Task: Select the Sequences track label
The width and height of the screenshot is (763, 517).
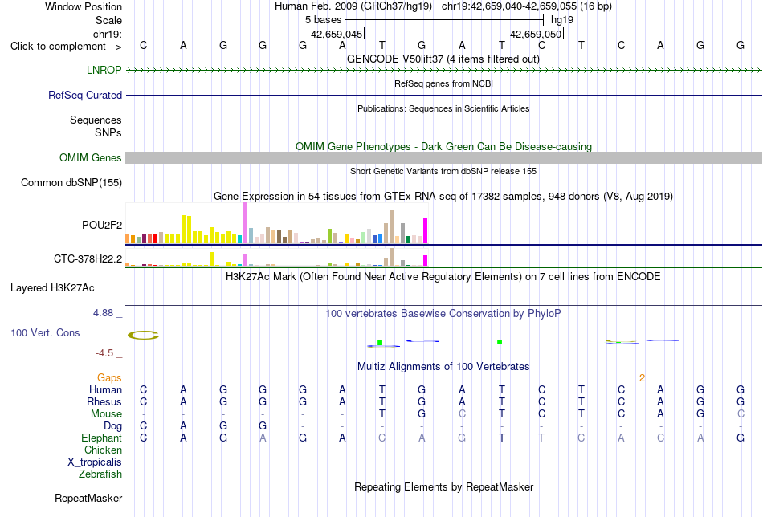Action: pos(96,120)
